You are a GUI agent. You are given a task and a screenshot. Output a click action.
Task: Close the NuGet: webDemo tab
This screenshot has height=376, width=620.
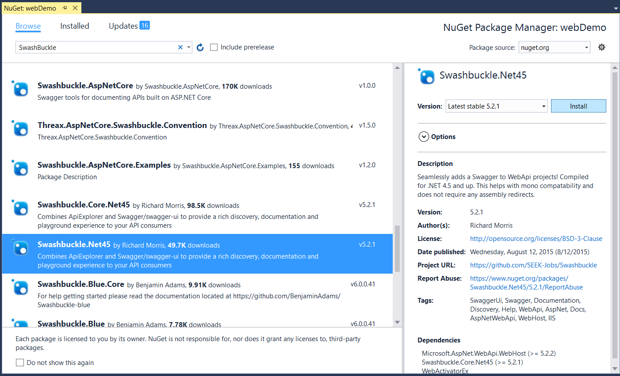click(x=75, y=8)
